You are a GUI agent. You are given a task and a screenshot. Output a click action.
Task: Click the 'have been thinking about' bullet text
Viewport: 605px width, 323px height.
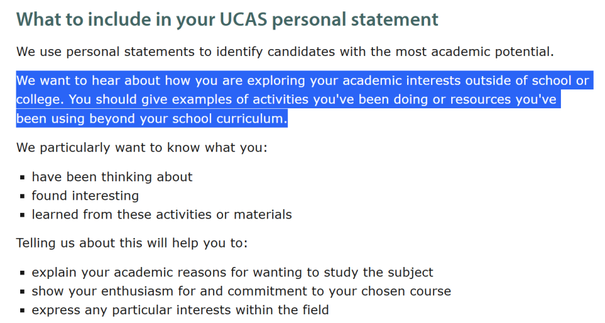[x=112, y=177]
